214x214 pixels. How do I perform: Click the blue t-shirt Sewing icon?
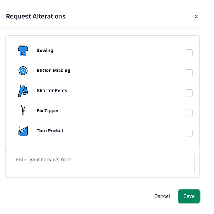[23, 51]
